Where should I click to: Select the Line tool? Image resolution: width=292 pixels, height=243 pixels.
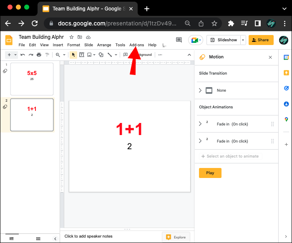point(110,55)
